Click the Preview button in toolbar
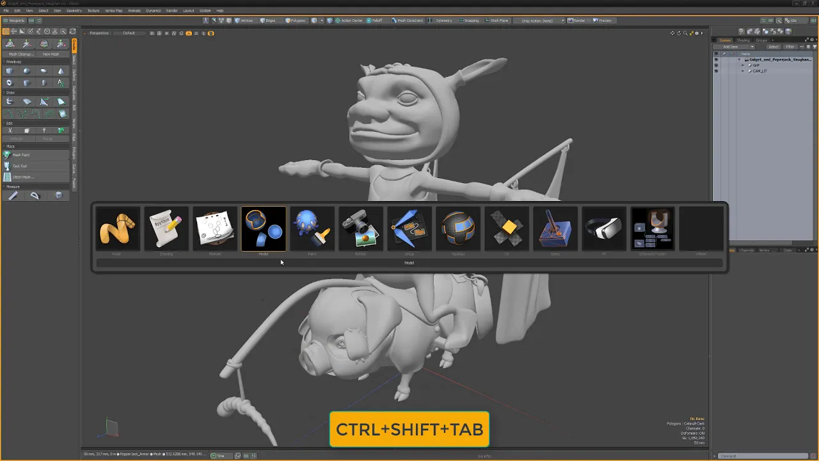Image resolution: width=819 pixels, height=461 pixels. (x=603, y=20)
